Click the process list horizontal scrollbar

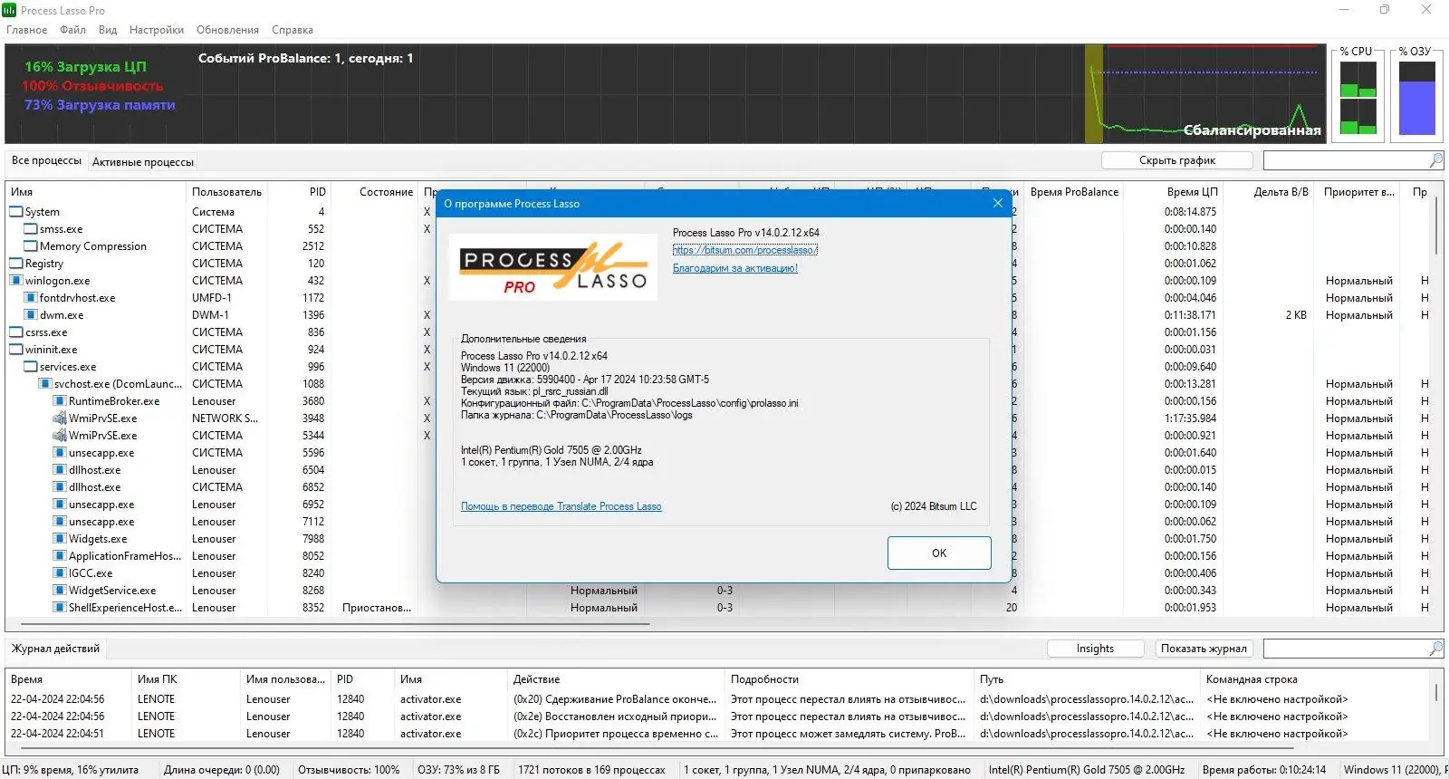coord(335,624)
